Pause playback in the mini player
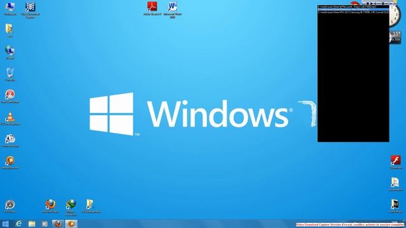The image size is (406, 228). [x=383, y=3]
